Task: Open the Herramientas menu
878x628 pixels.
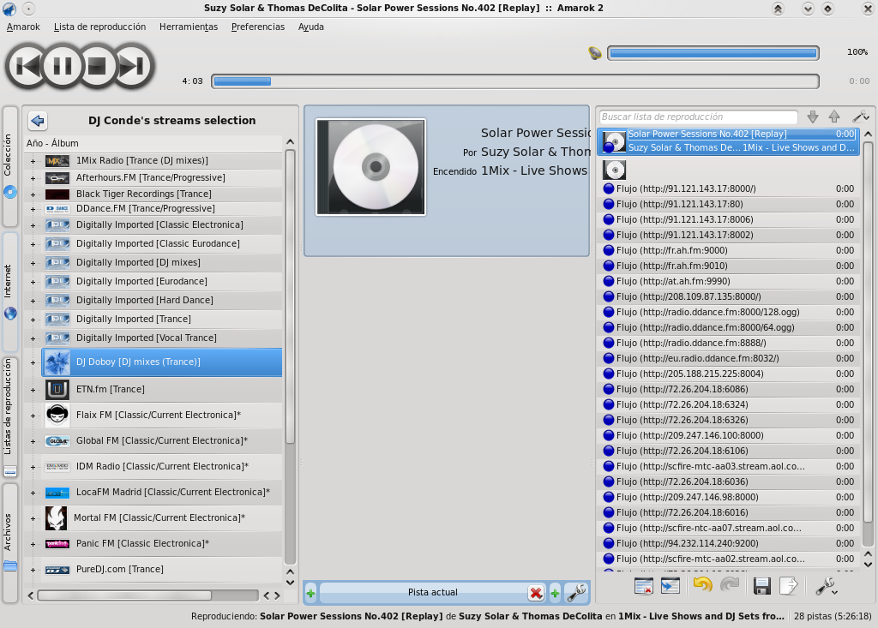Action: coord(189,27)
